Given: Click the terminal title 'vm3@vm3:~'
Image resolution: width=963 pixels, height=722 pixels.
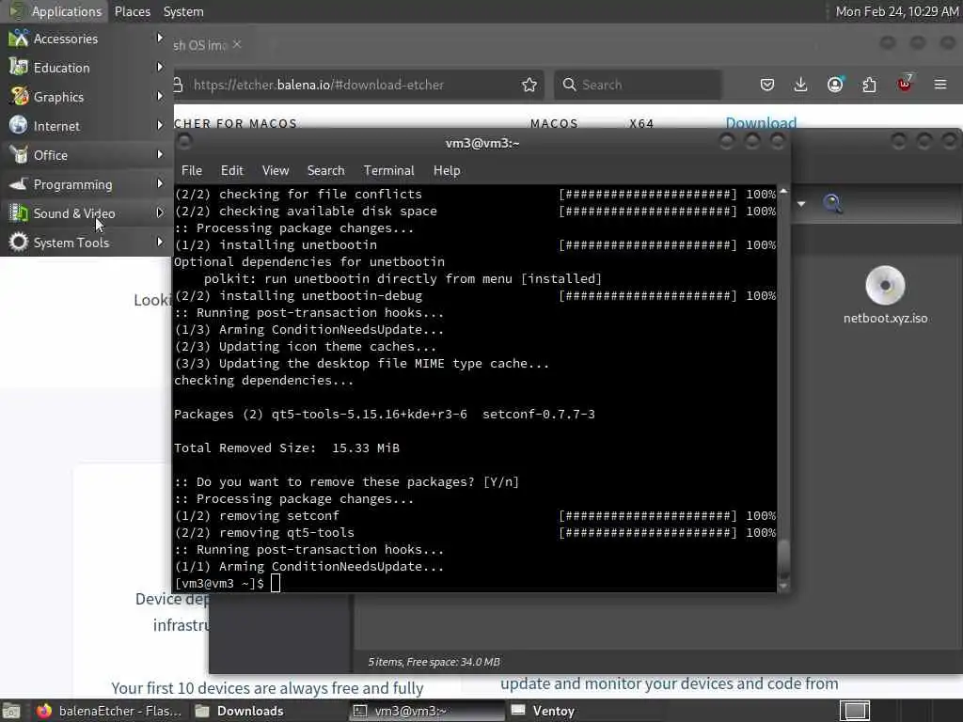Looking at the screenshot, I should coord(482,143).
